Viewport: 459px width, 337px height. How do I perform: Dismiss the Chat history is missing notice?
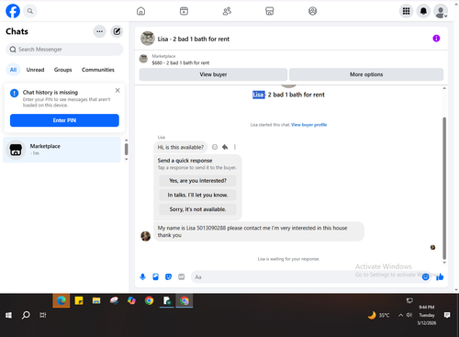(x=118, y=90)
